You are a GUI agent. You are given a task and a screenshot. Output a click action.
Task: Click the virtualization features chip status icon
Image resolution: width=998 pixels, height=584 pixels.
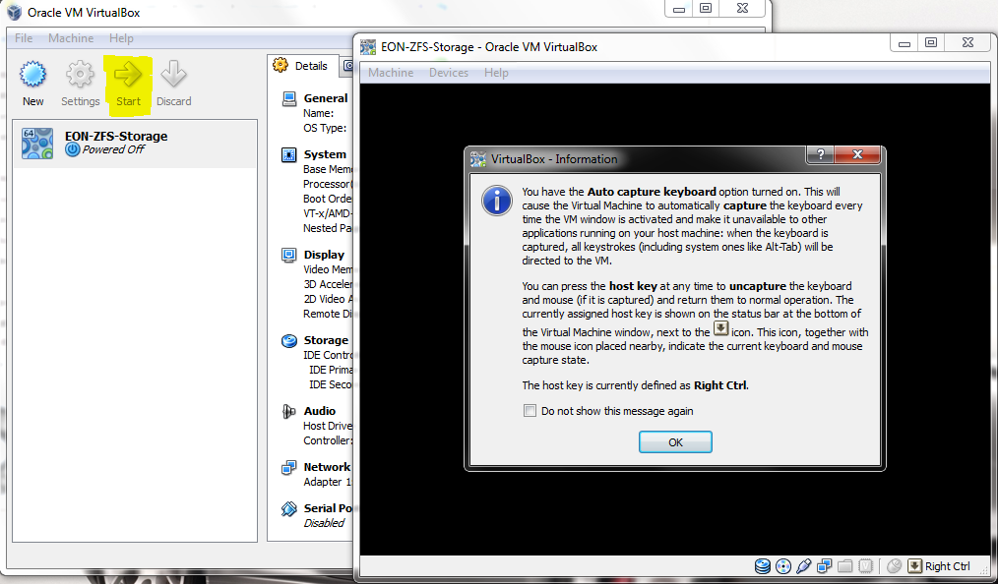(x=865, y=566)
